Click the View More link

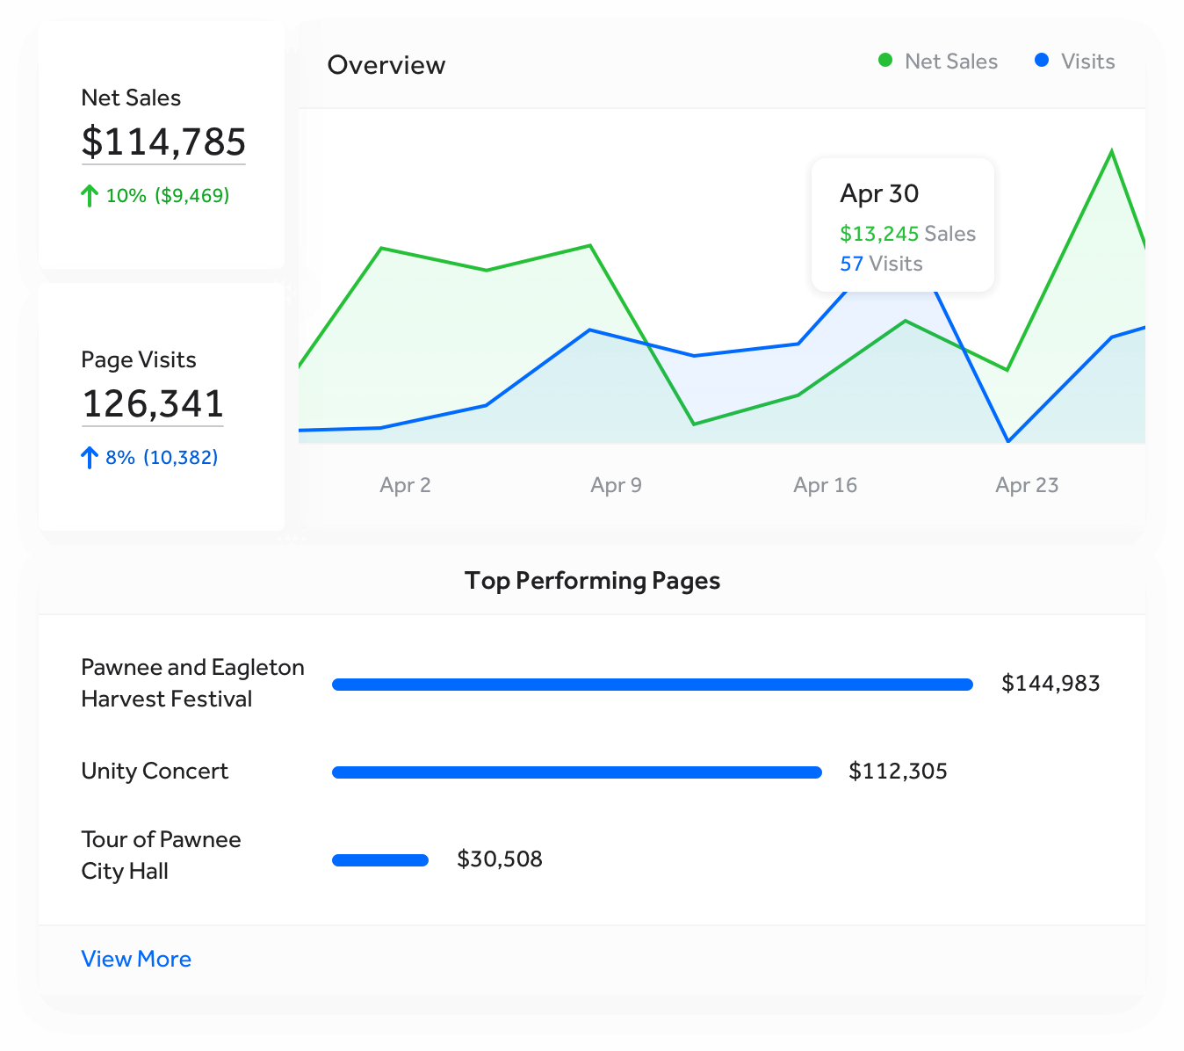[x=136, y=959]
